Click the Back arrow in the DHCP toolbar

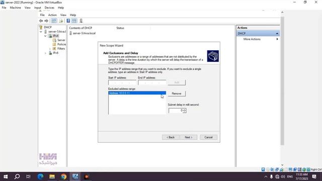[41, 21]
